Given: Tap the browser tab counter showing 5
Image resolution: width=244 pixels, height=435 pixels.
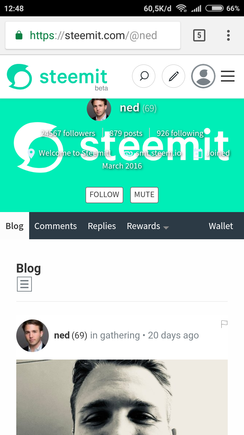Looking at the screenshot, I should point(199,35).
